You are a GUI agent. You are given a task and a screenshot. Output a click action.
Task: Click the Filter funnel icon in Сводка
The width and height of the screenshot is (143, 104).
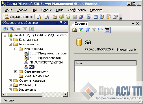click(x=94, y=30)
